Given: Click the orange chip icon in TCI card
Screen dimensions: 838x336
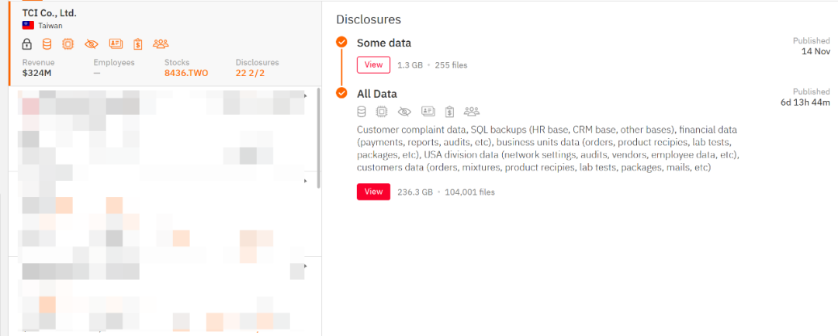Looking at the screenshot, I should 68,44.
